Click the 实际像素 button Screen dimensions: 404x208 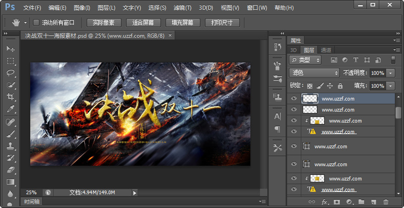coord(104,22)
